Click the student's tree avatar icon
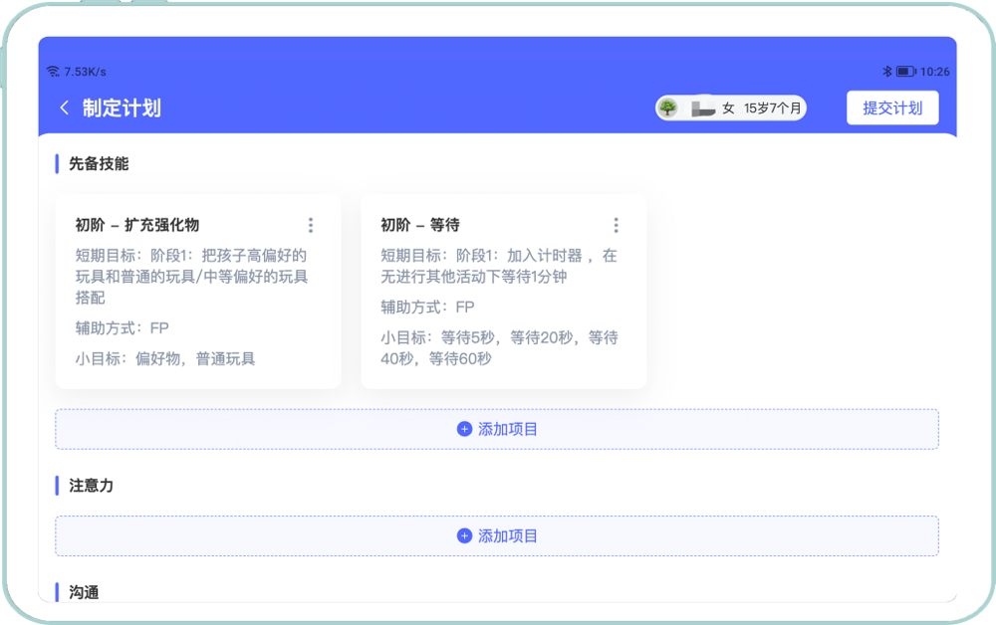Screen dimensions: 996x625 [x=668, y=107]
